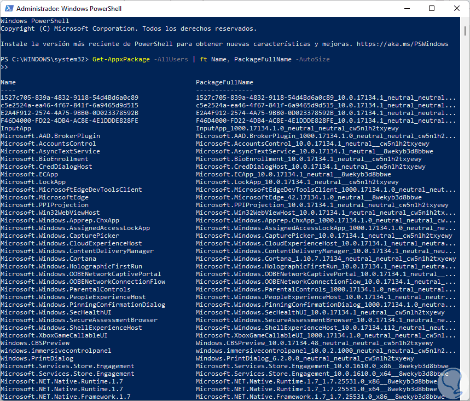The height and width of the screenshot is (401, 470).
Task: Click 'Microsoft.Windows.PeopleExperienceHost' in the Name column
Action: coord(73,297)
